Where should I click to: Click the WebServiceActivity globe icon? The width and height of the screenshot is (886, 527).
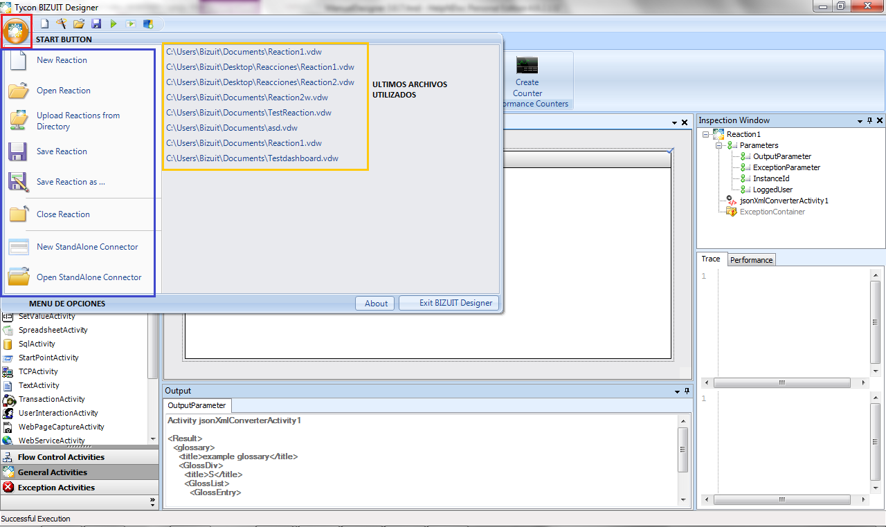[8, 441]
